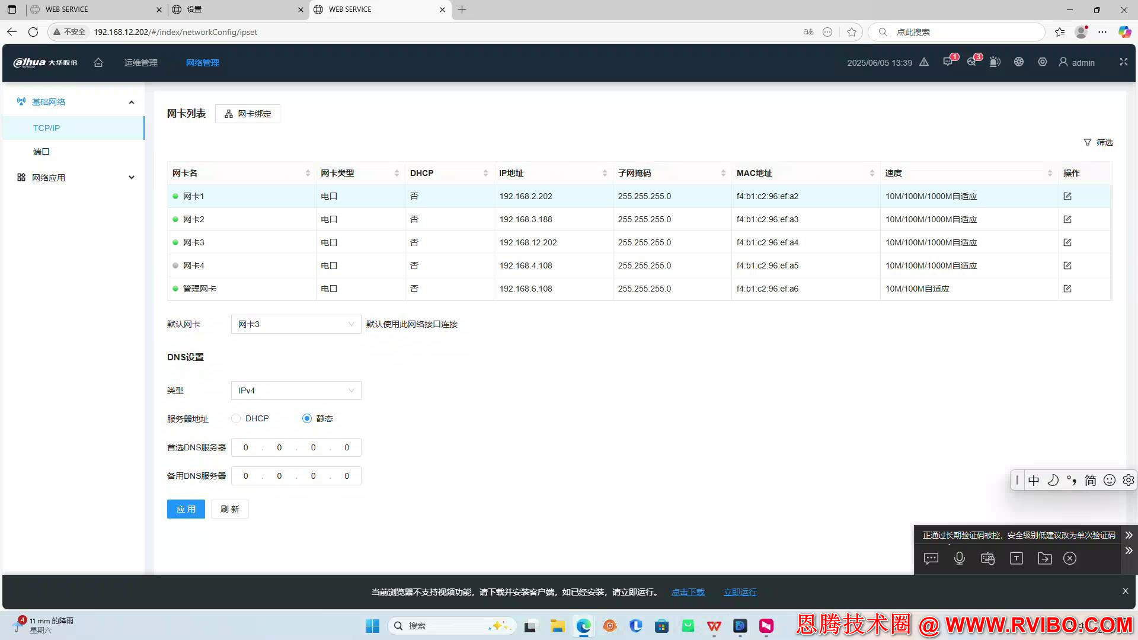Image resolution: width=1138 pixels, height=640 pixels.
Task: Open the message notifications with badge 1
Action: (948, 62)
